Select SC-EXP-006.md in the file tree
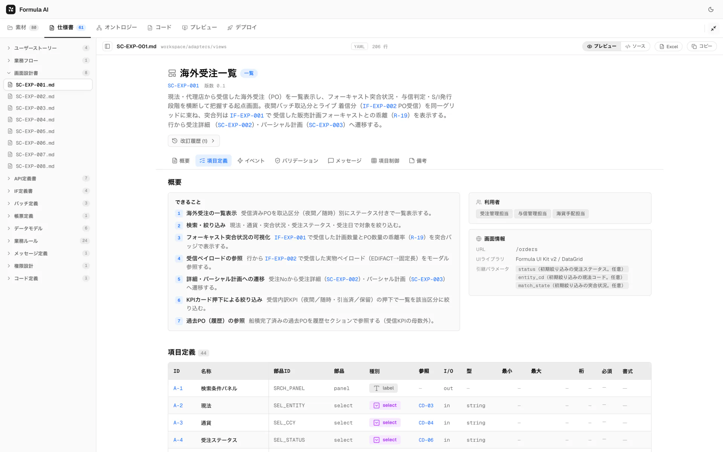 point(48,143)
